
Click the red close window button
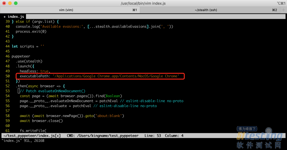click(x=4, y=3)
